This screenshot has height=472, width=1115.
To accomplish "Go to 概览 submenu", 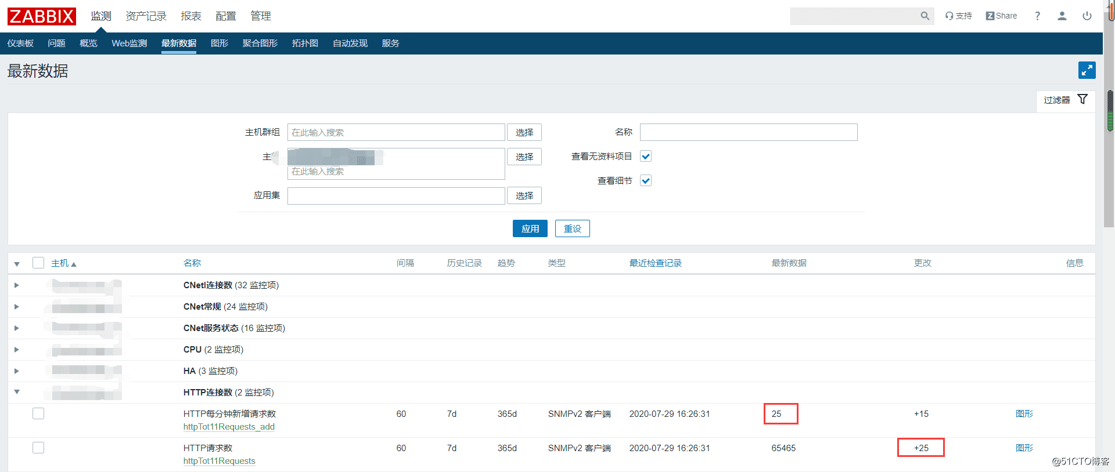I will 88,43.
